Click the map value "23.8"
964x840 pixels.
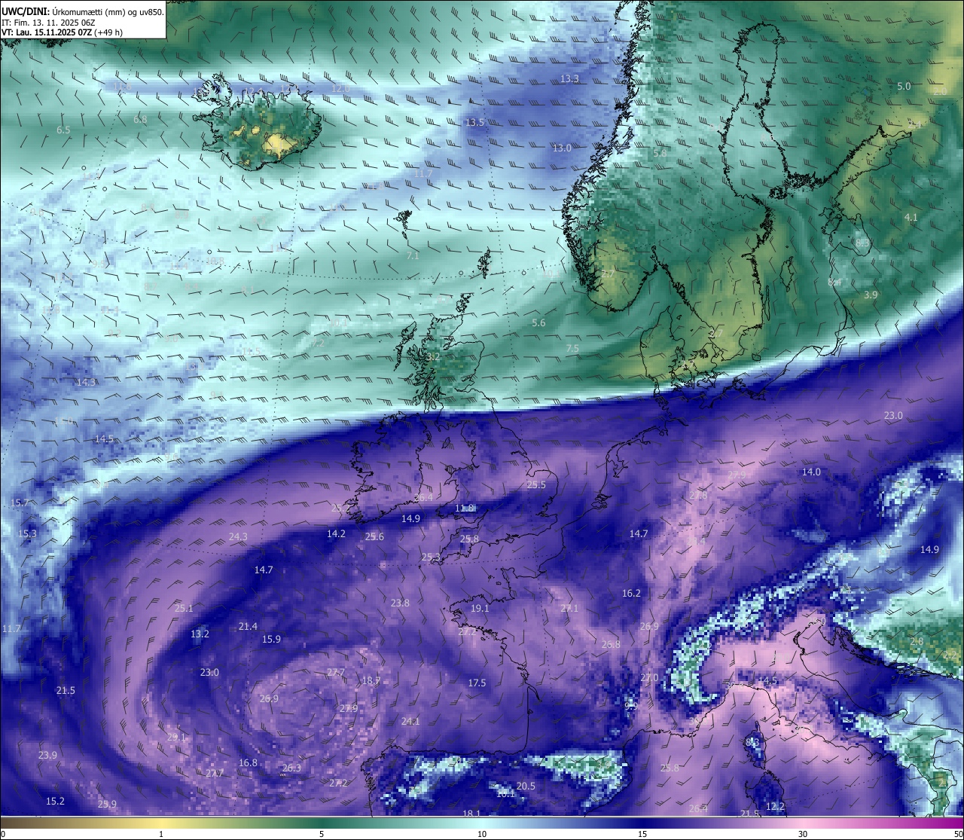[x=400, y=603]
